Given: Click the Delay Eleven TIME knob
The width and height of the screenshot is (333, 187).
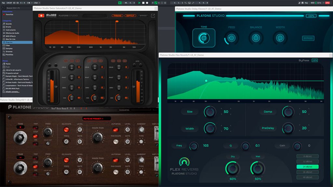Looking at the screenshot, I should tap(204, 38).
